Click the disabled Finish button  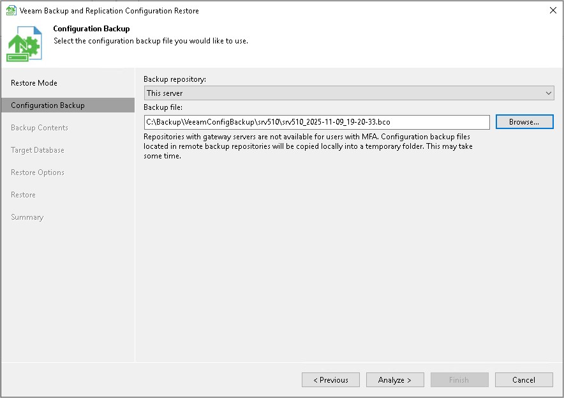(x=459, y=379)
